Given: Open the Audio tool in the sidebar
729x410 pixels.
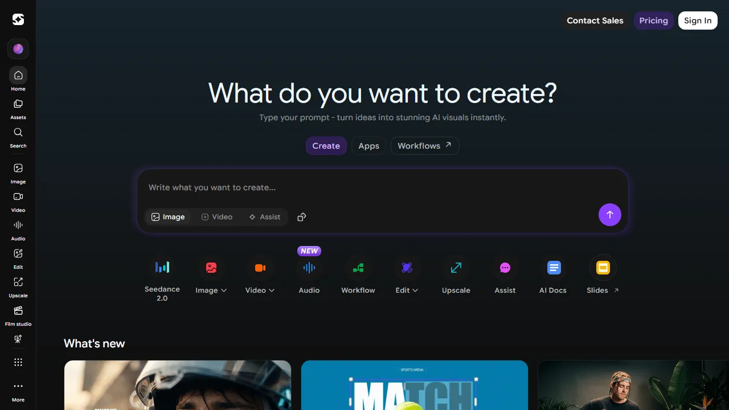Looking at the screenshot, I should [18, 230].
